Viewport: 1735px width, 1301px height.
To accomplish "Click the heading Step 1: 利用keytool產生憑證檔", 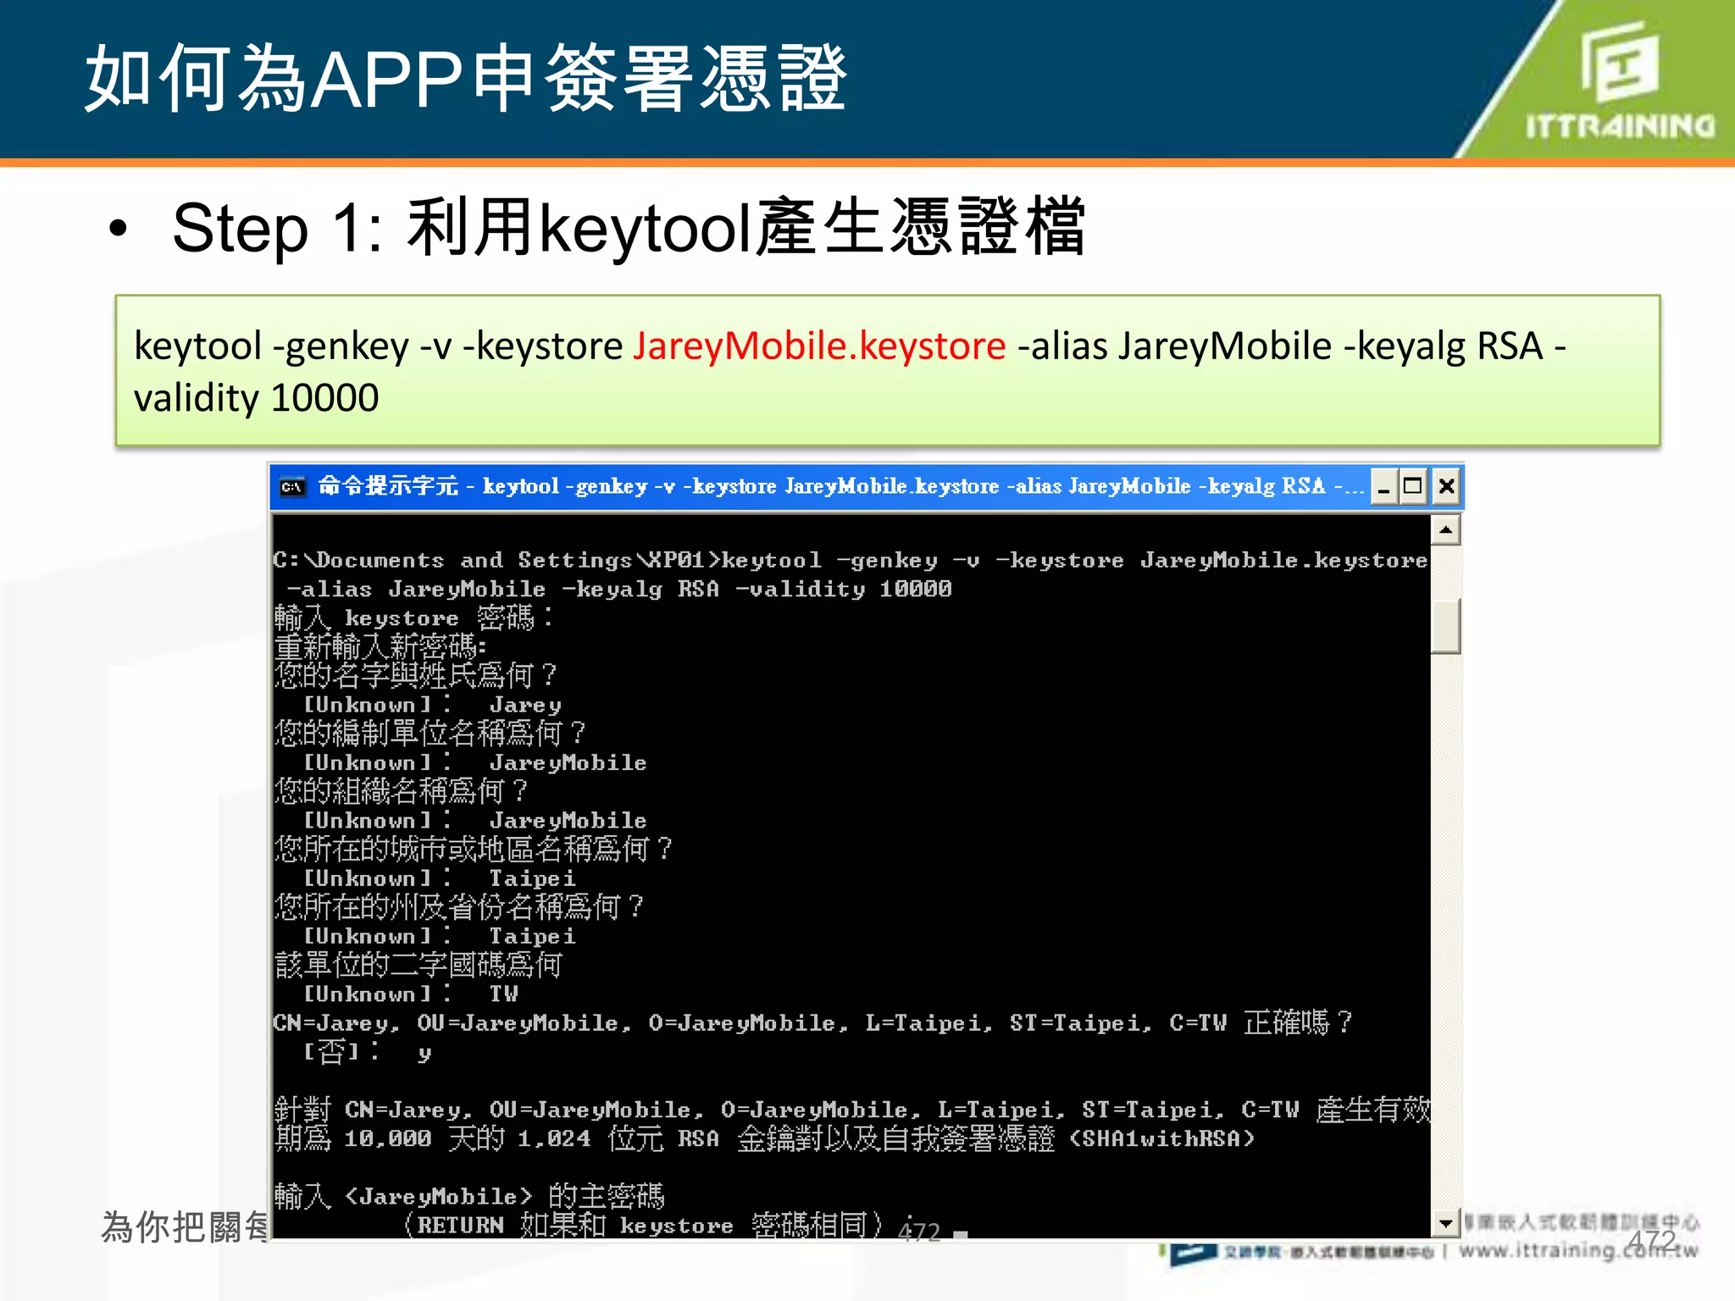I will pyautogui.click(x=629, y=228).
